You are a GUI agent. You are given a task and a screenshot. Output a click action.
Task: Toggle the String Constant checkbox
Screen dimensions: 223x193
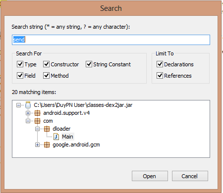coord(89,64)
